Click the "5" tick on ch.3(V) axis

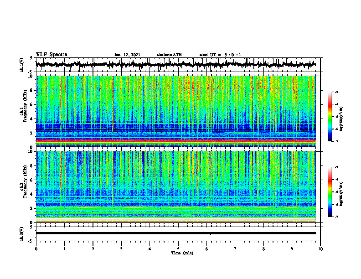tap(31, 227)
